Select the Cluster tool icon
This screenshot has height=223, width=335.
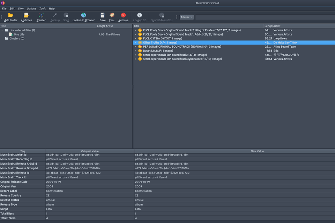click(41, 15)
